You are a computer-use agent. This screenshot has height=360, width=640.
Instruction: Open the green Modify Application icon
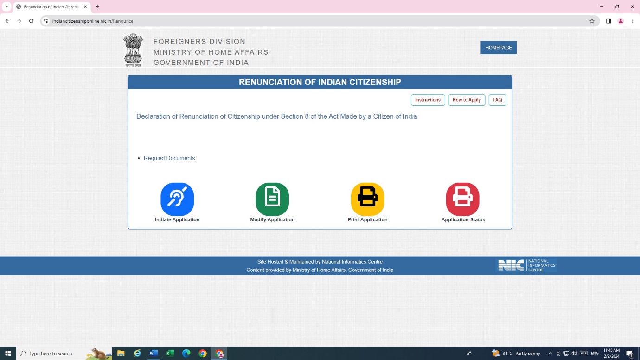tap(272, 199)
